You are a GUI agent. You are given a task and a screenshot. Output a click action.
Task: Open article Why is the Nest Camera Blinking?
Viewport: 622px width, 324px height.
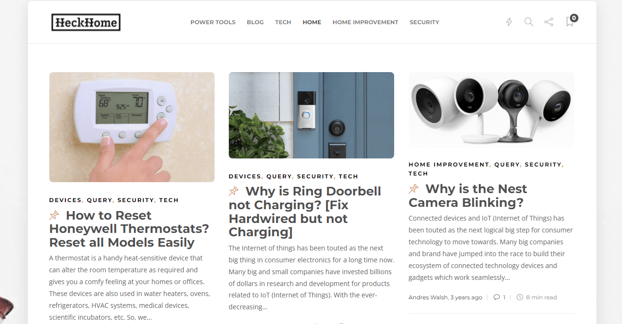click(468, 195)
